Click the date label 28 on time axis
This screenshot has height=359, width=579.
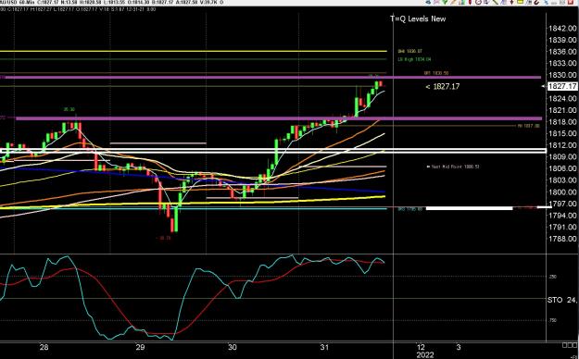[x=44, y=347]
